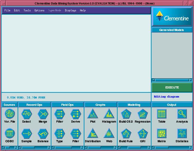This screenshot has height=151, width=194.
Task: Select the Web graph node
Action: [109, 133]
